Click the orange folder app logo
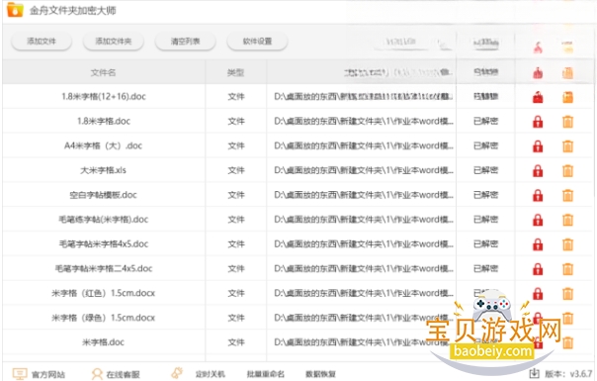597x381 pixels. [15, 10]
